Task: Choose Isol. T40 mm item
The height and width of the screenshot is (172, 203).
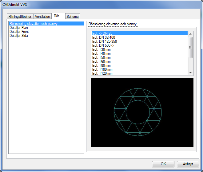Action: tap(140, 53)
